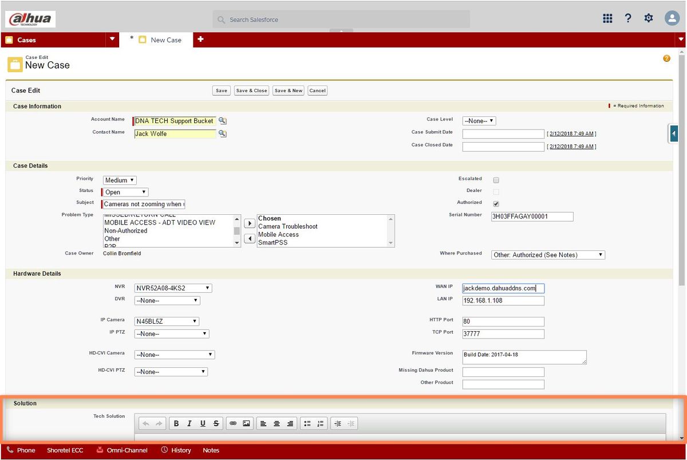Image resolution: width=687 pixels, height=460 pixels.
Task: Click the Save & Close button
Action: [x=251, y=91]
